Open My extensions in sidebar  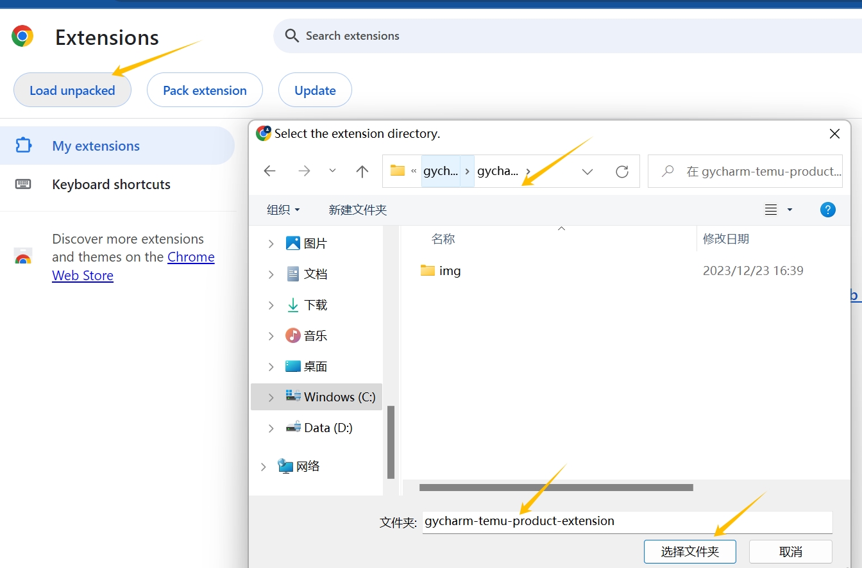[x=117, y=146]
